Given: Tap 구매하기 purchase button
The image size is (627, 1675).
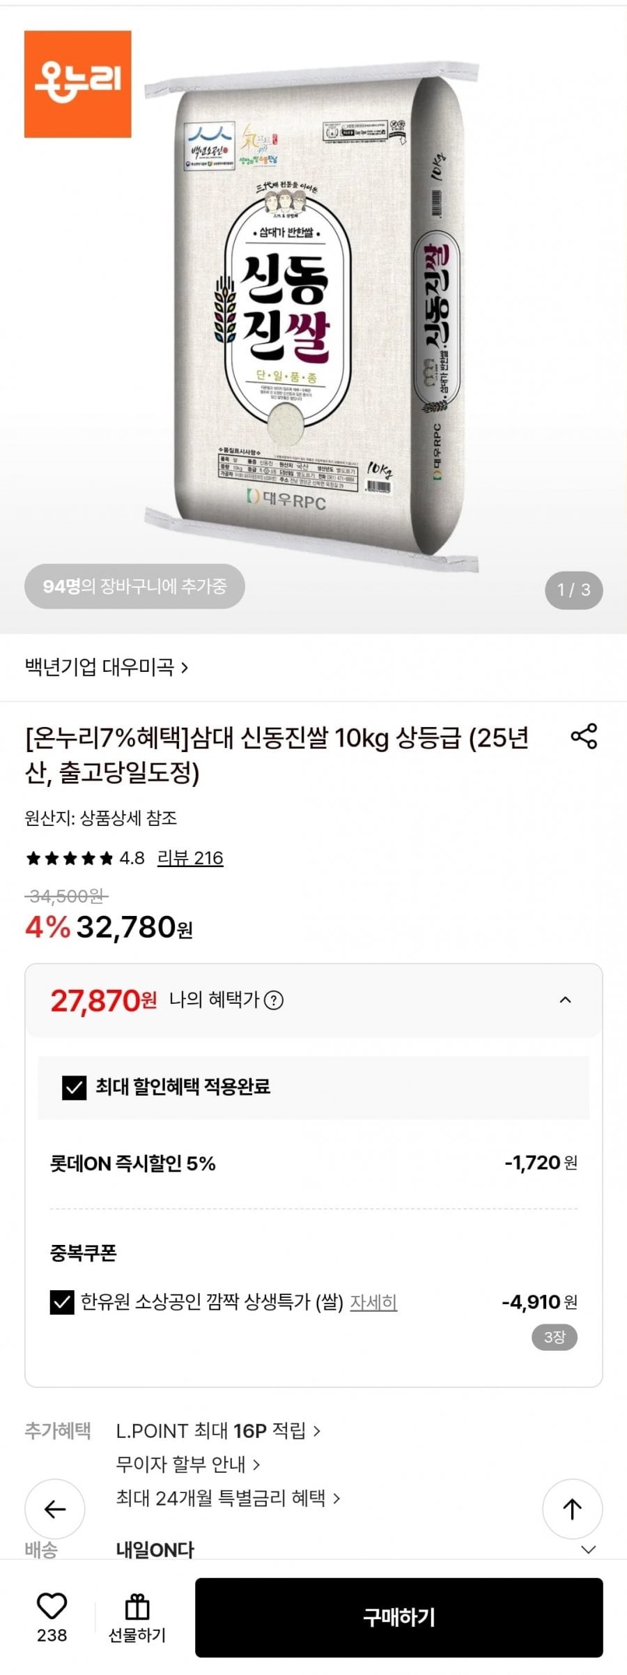Looking at the screenshot, I should click(398, 1617).
